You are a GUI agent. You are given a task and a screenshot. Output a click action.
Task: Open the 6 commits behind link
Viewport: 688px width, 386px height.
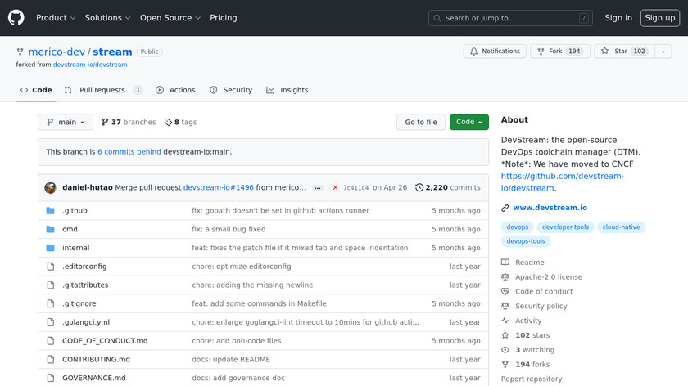[129, 152]
